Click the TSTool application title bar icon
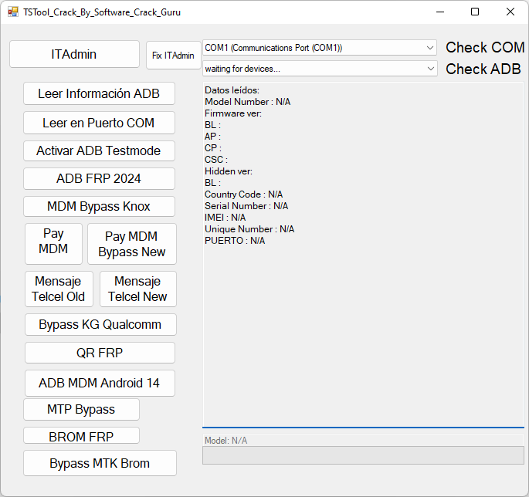 pos(13,12)
